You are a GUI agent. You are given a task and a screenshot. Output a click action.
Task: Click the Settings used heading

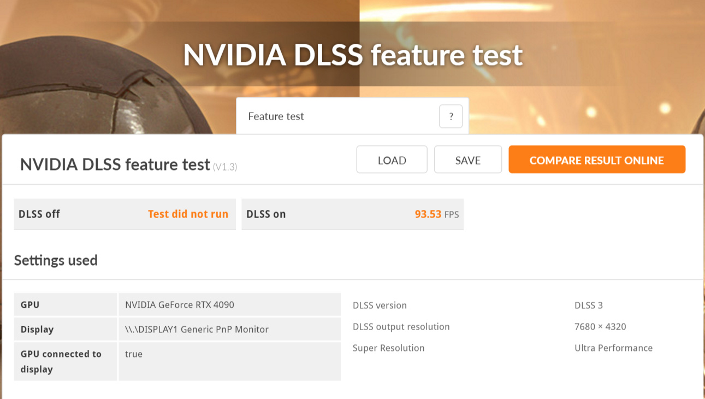56,260
